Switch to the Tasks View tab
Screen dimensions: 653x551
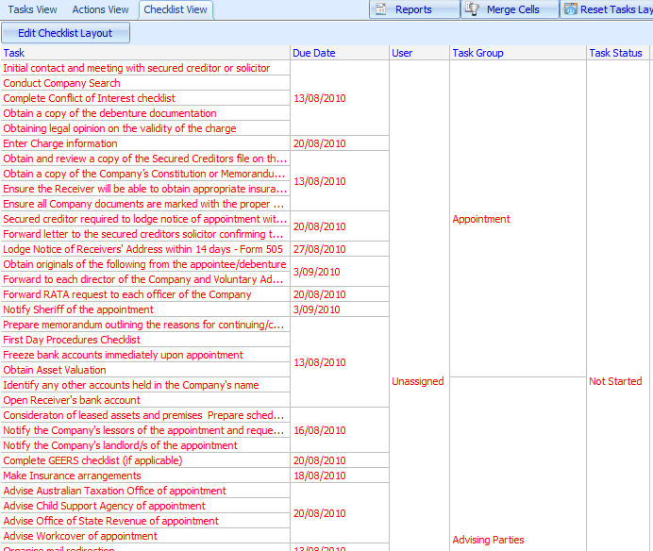pos(32,9)
